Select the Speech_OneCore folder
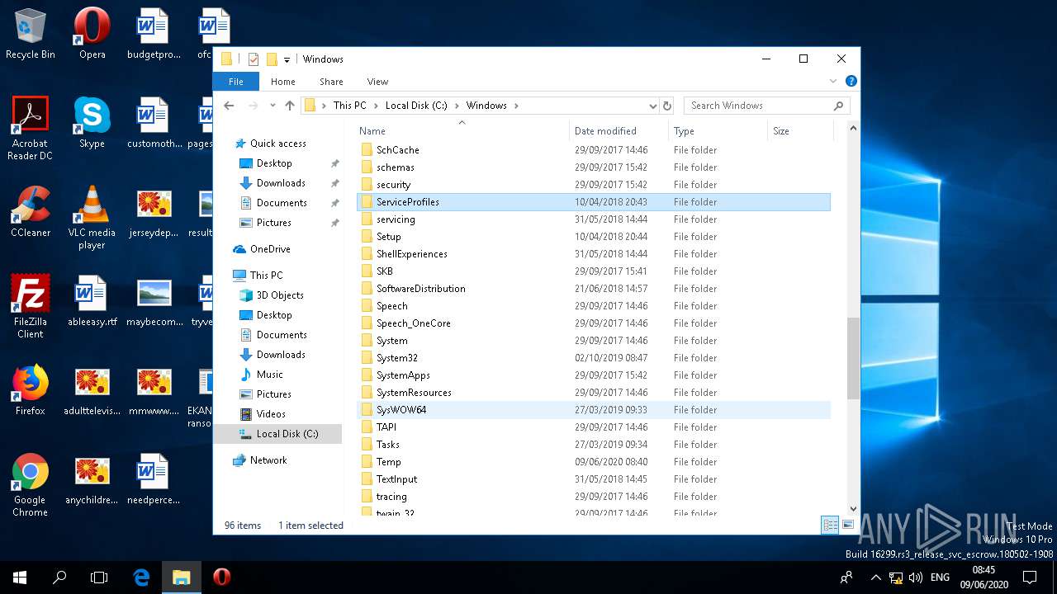The width and height of the screenshot is (1057, 594). point(594,323)
